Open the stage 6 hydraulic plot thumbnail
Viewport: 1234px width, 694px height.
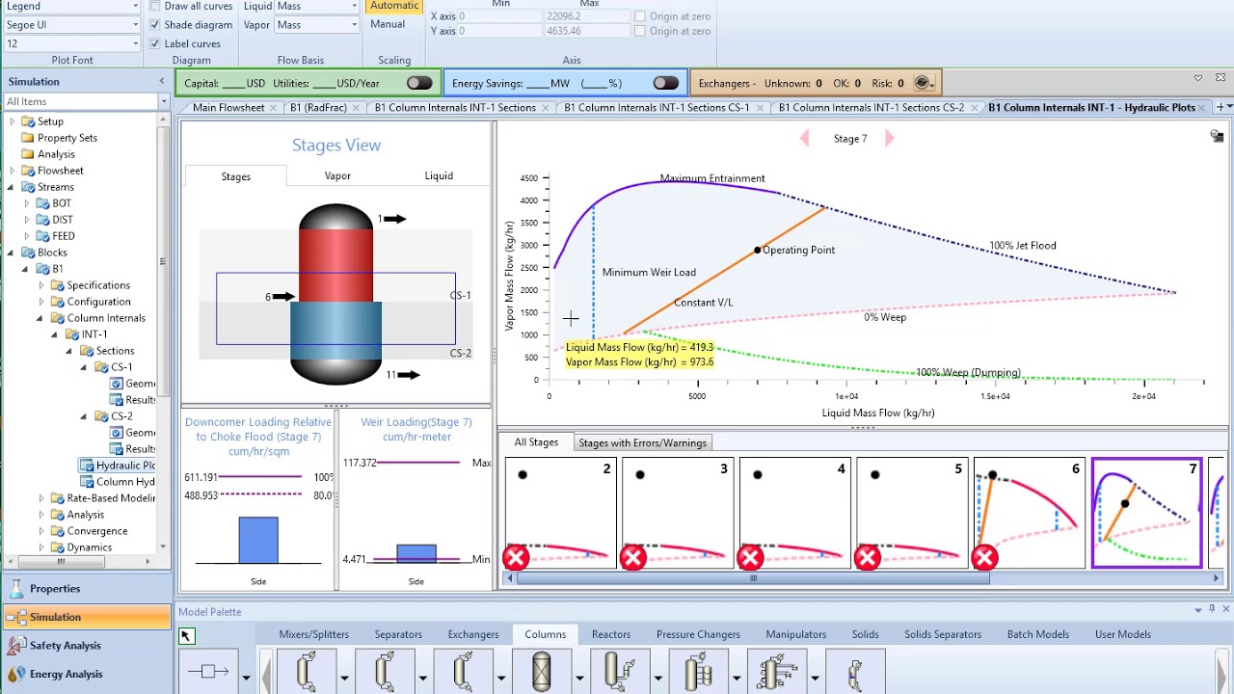point(1030,514)
